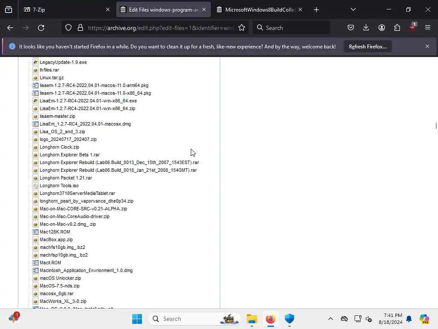Image resolution: width=438 pixels, height=329 pixels.
Task: Select Longhorn Explorer Rebuild Build_0013 rar file
Action: 119,162
